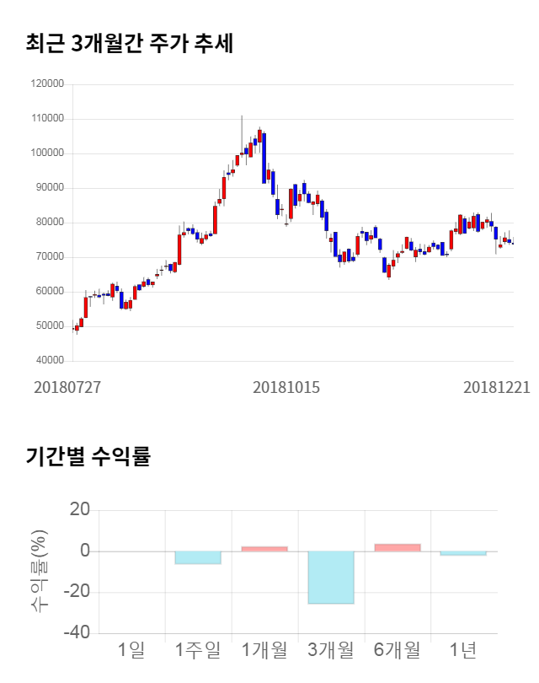This screenshot has height=683, width=539.
Task: Click the red 6개월 return bar
Action: pos(398,547)
